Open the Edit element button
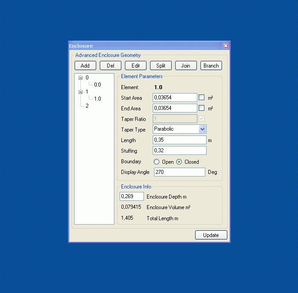The width and height of the screenshot is (298, 293). tap(136, 66)
